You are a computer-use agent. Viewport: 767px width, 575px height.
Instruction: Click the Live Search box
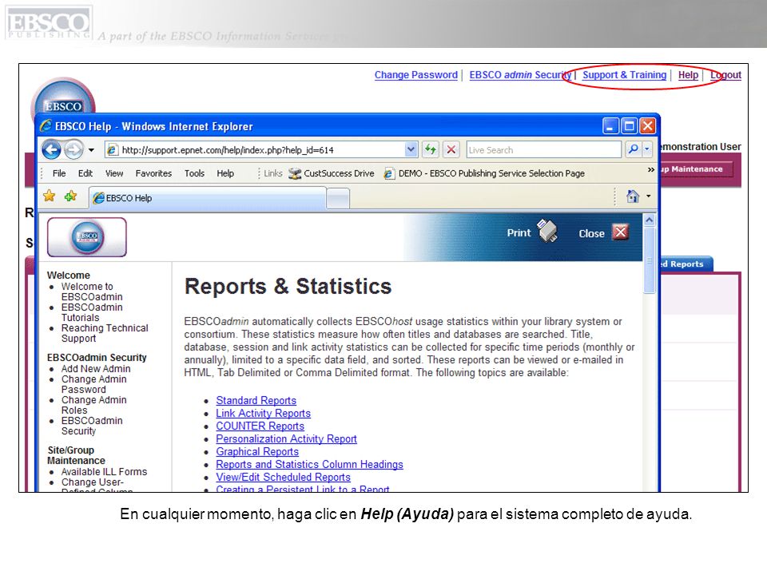[543, 150]
